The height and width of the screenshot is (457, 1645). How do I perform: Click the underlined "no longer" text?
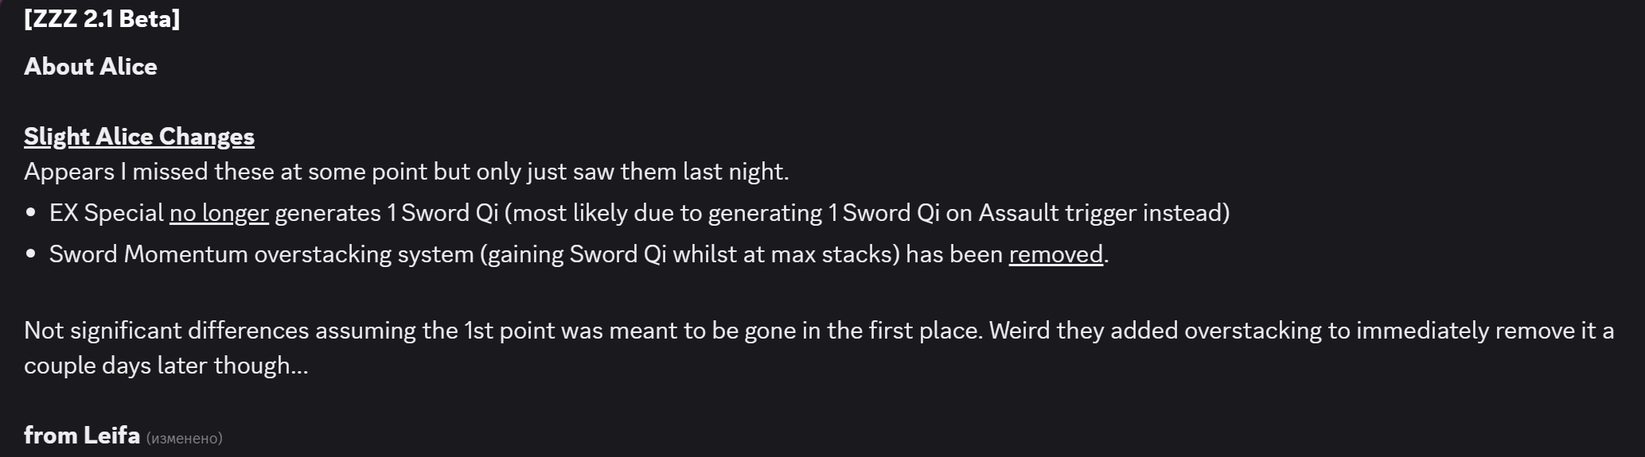[219, 213]
